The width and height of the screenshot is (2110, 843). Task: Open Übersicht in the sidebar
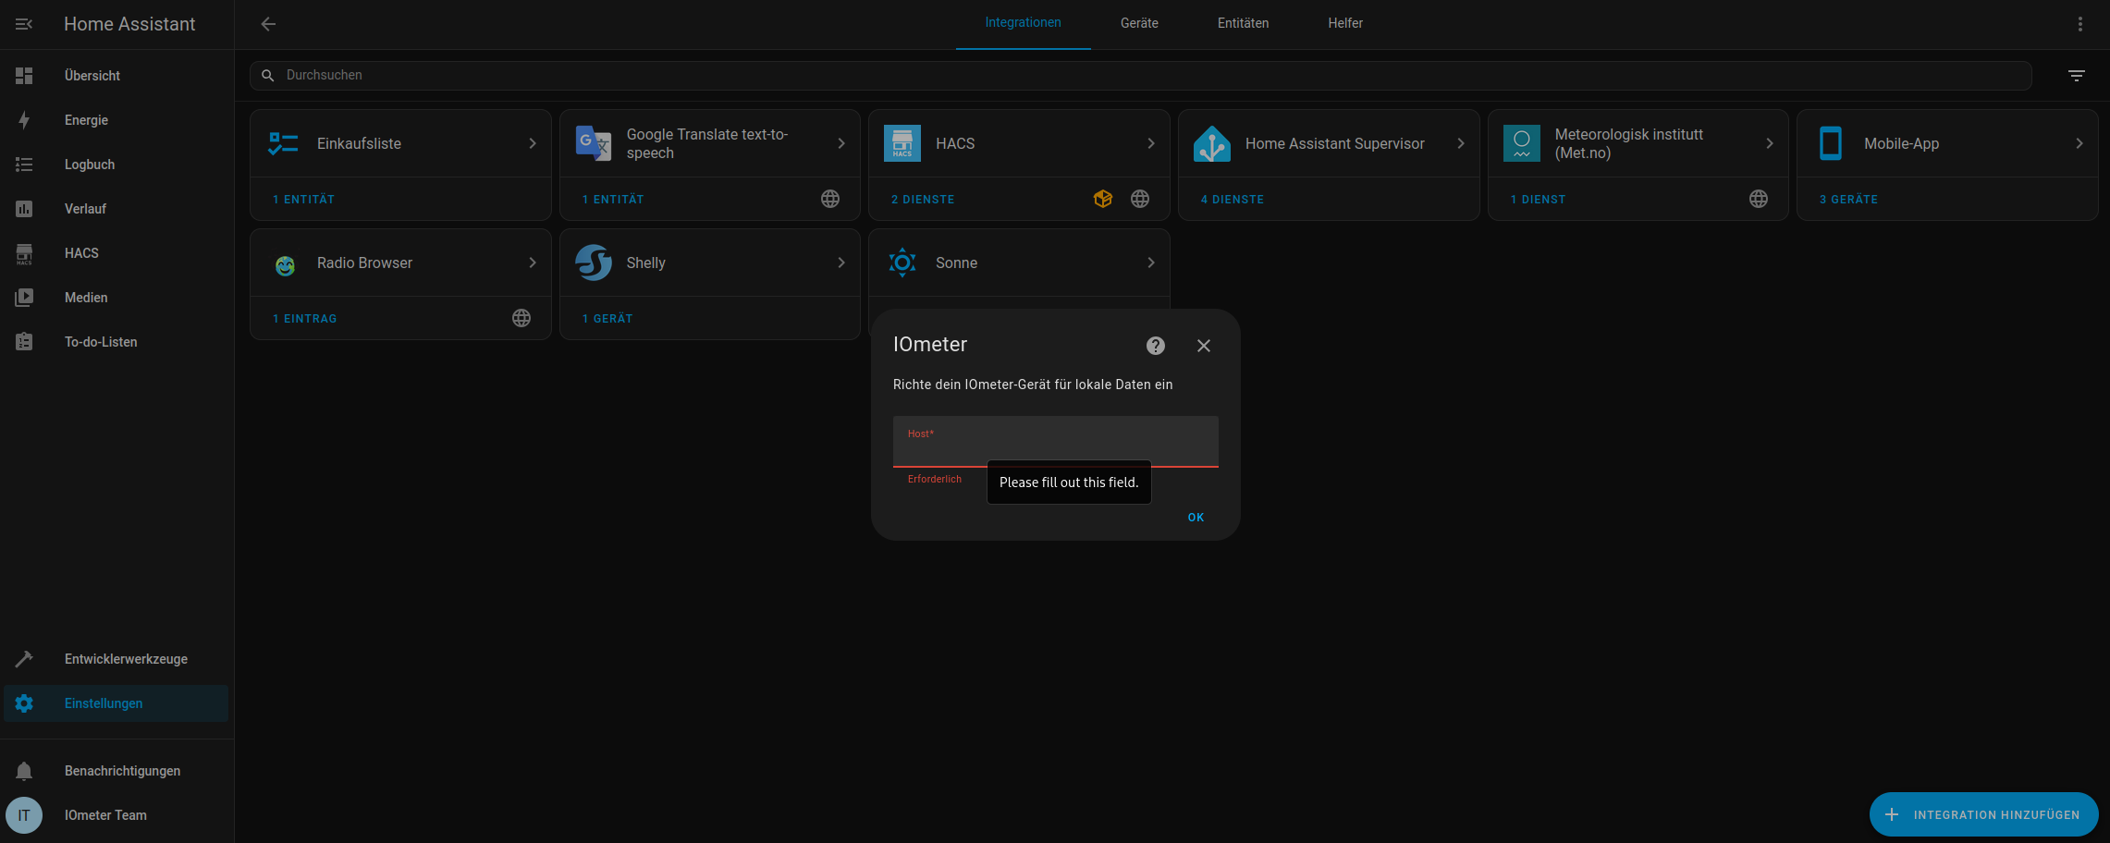(x=117, y=76)
